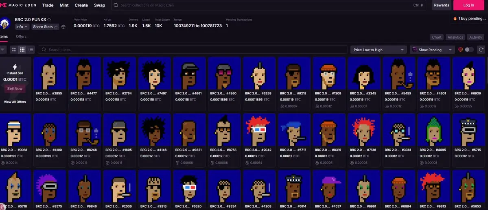Click the Sell Now button
Screen dimensions: 488x210
tap(15, 89)
